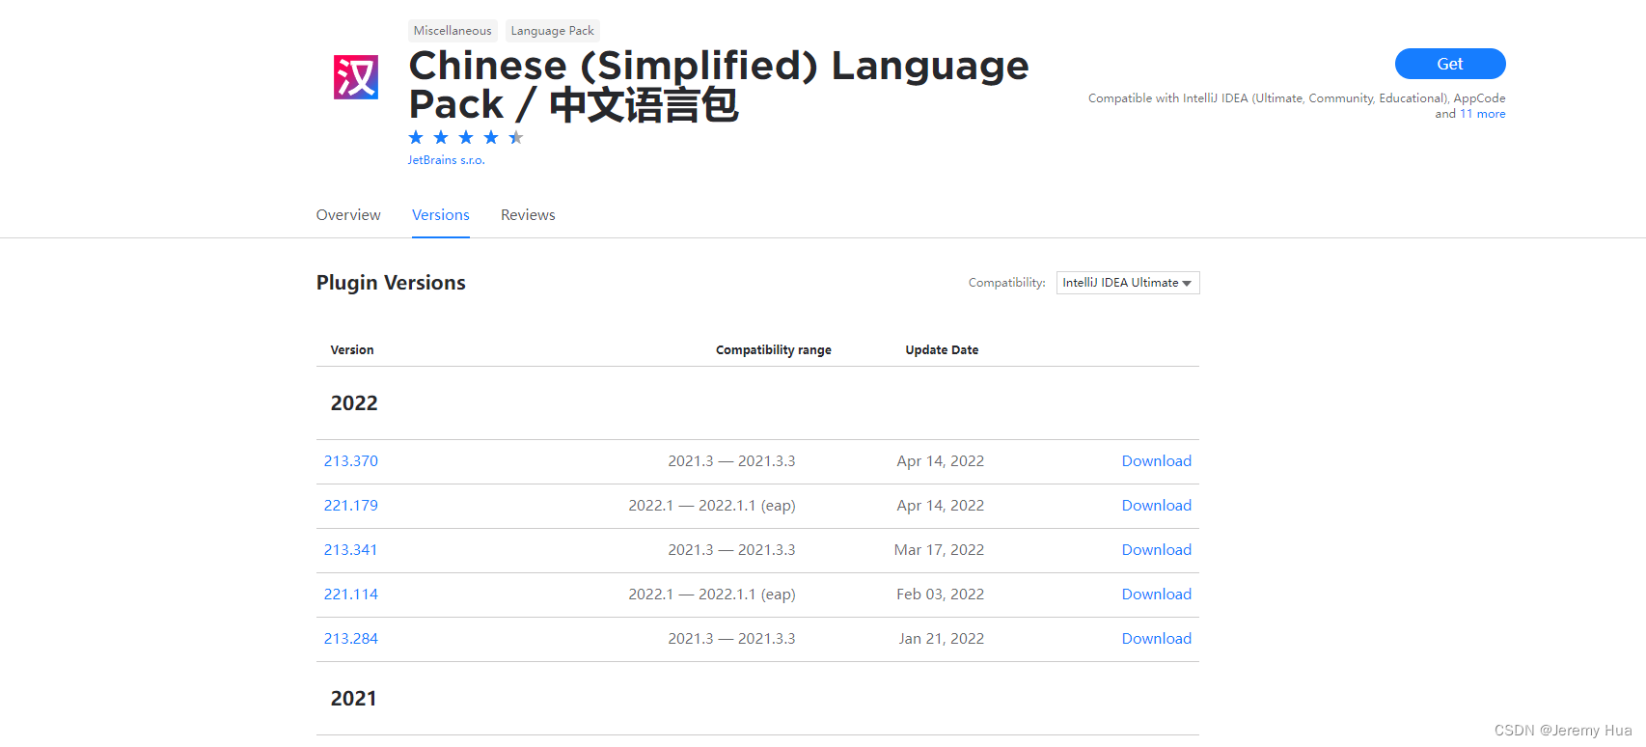1646x747 pixels.
Task: Click the 2022 year section heading
Action: tap(354, 403)
